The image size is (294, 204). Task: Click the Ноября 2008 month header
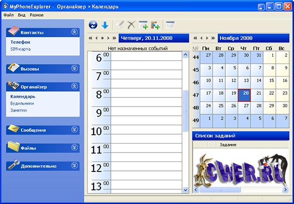(x=254, y=38)
